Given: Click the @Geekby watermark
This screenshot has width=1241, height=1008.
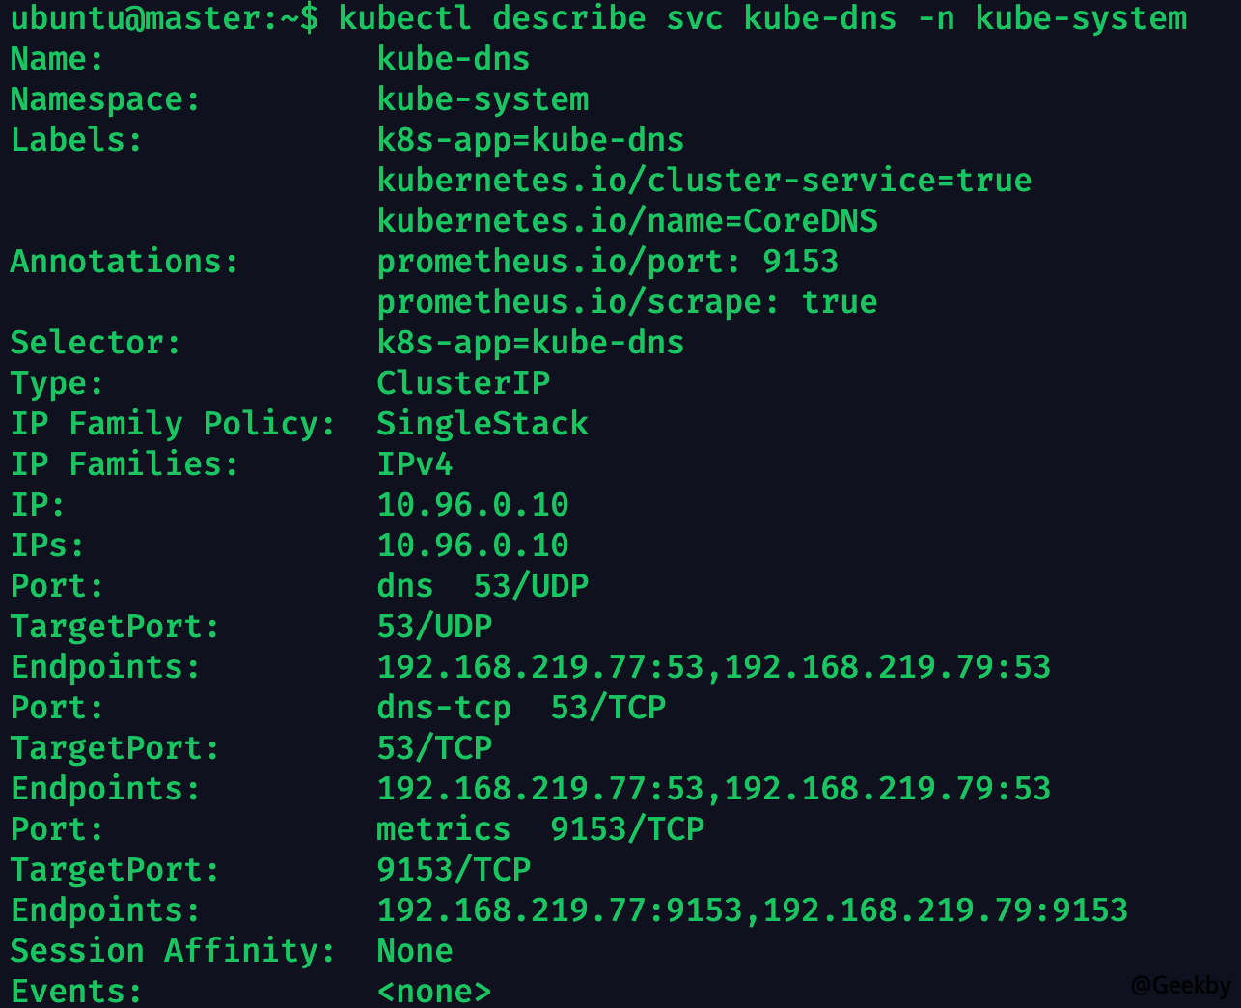Looking at the screenshot, I should (1180, 985).
